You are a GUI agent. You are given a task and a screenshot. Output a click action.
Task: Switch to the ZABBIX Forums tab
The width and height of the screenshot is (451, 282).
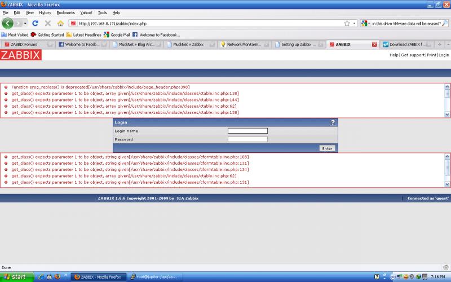28,45
